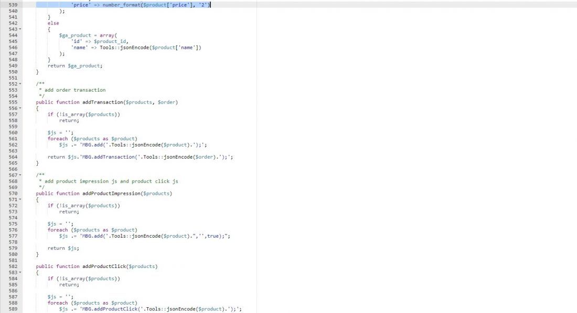Click the foreach statement on line 576

(x=92, y=230)
